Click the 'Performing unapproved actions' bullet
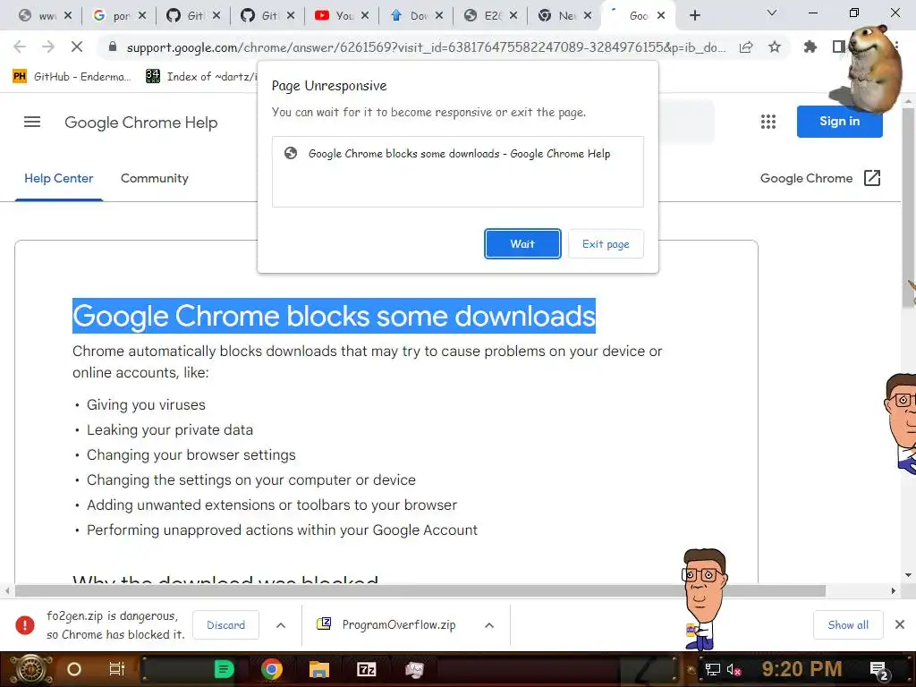 tap(282, 530)
